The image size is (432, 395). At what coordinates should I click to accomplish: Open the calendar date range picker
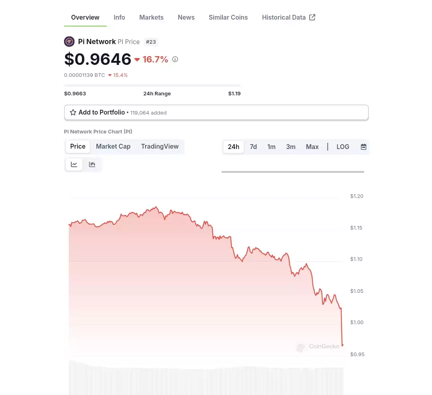coord(363,147)
